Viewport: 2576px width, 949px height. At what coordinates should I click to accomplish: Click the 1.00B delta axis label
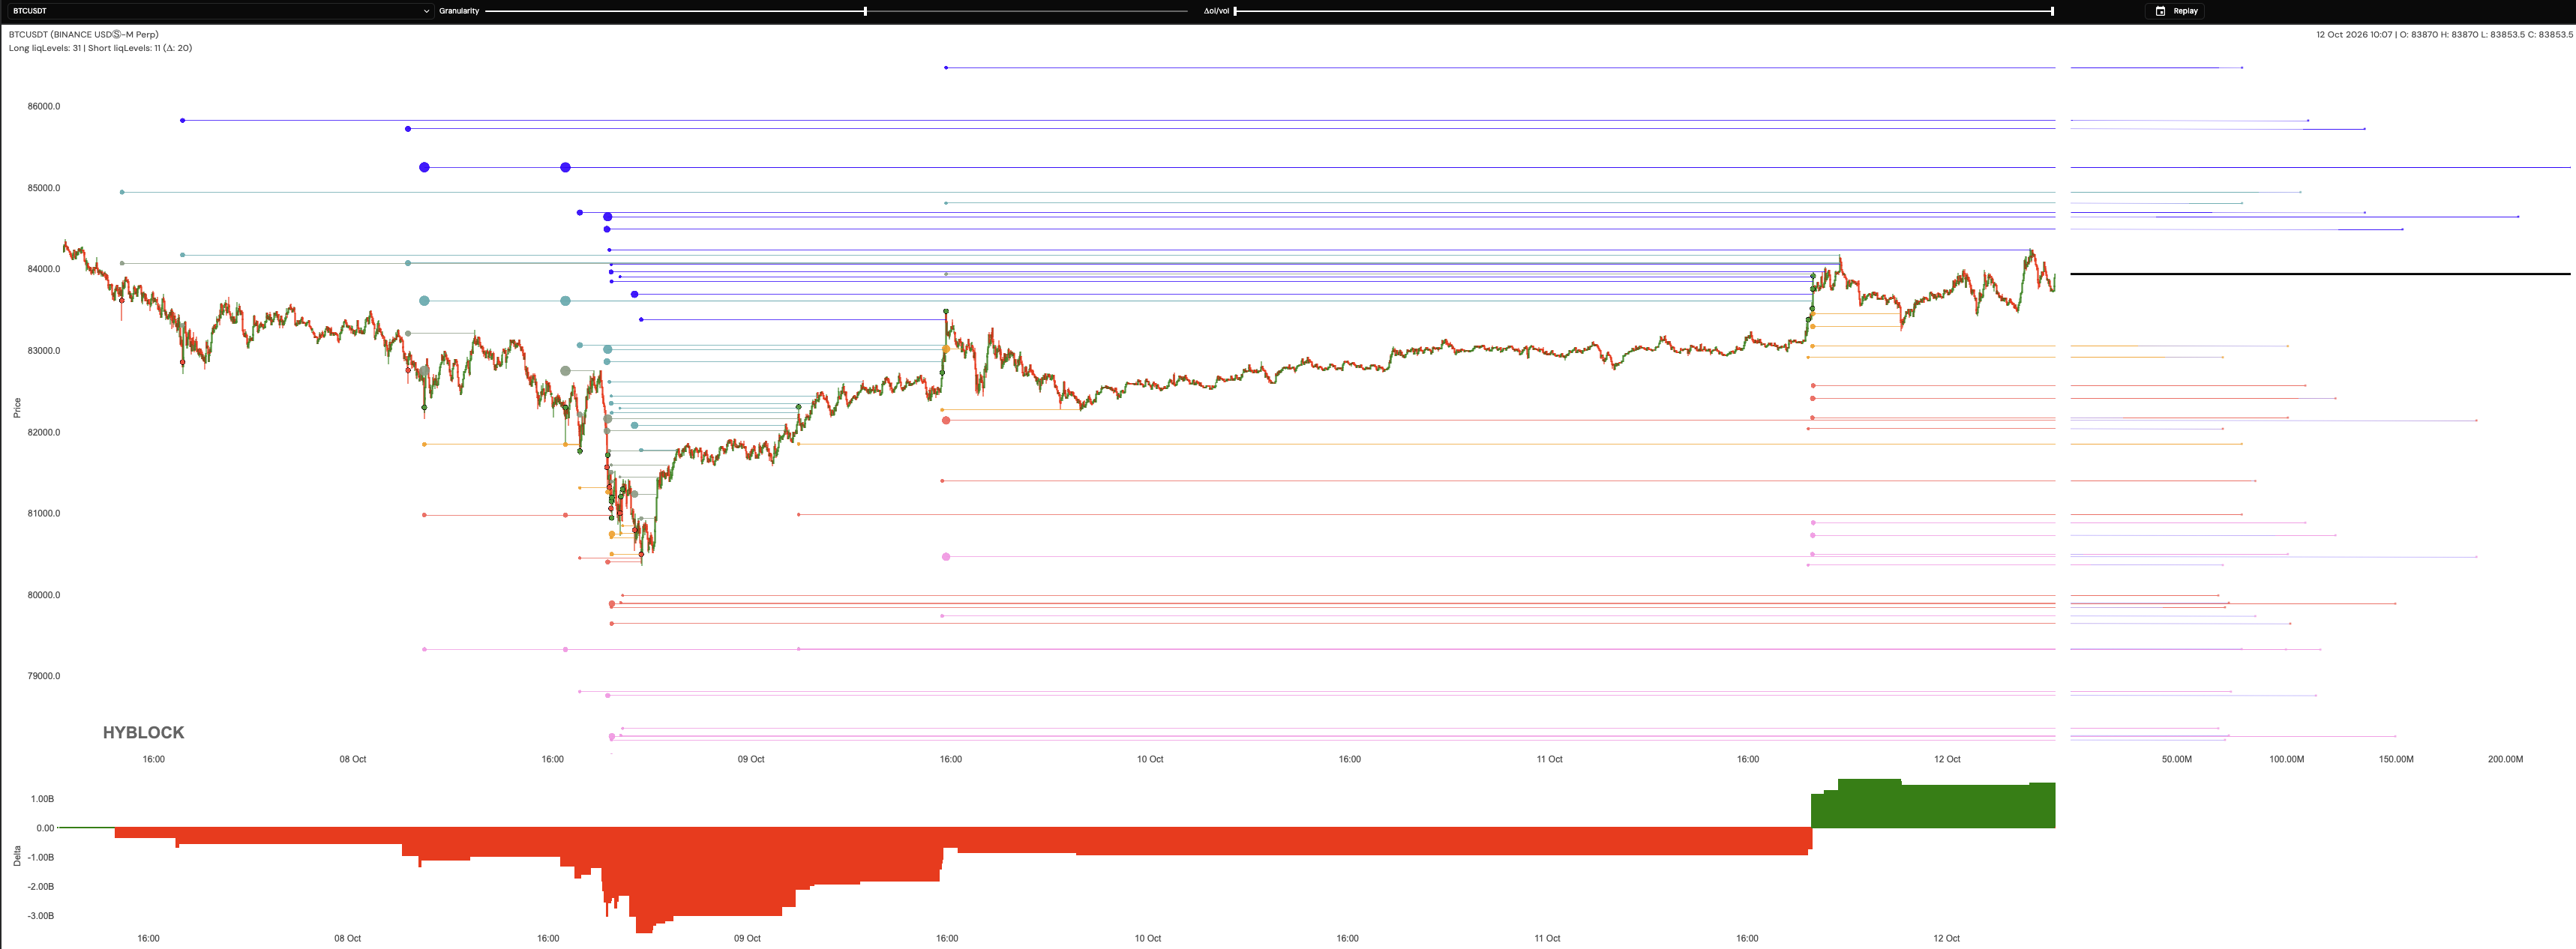click(42, 799)
